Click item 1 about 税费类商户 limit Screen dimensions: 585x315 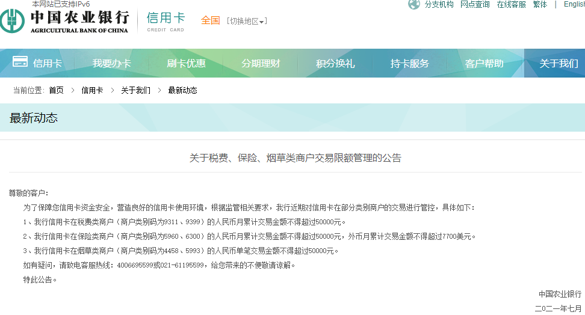tap(184, 222)
